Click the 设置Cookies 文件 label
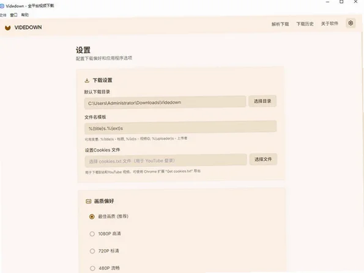Viewport: 364px width, 273px height. 102,150
